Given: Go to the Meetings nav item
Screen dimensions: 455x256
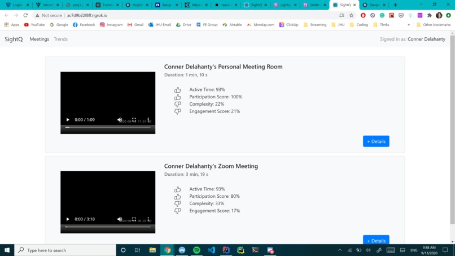Looking at the screenshot, I should click(39, 39).
